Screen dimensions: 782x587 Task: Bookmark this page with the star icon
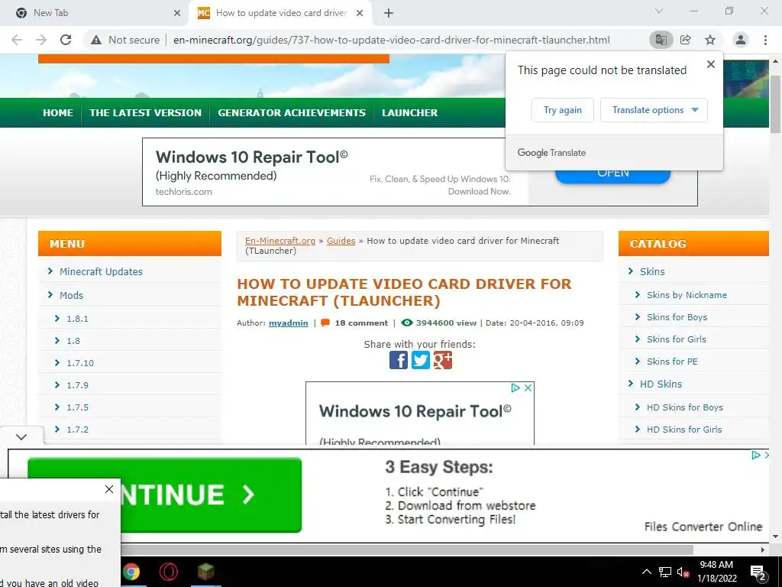pos(710,40)
